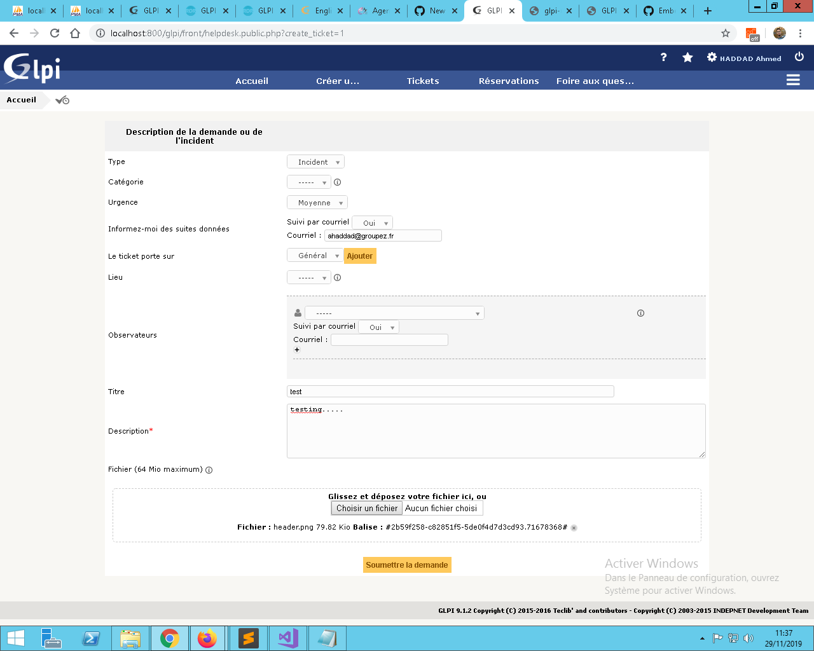Remove attached header.png file
814x651 pixels.
coord(574,528)
